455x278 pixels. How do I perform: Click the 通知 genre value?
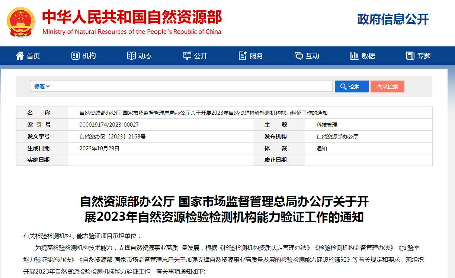321,148
